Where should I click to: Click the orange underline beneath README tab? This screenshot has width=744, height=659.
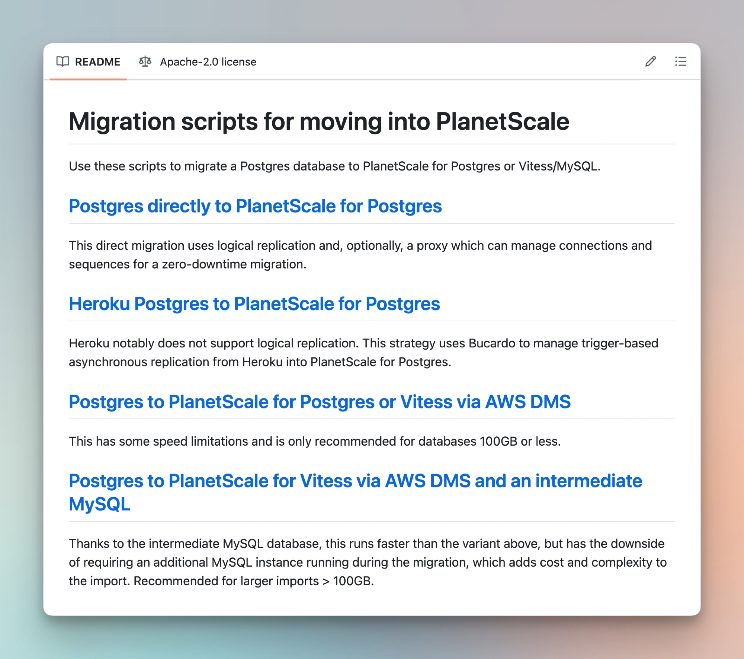coord(88,79)
